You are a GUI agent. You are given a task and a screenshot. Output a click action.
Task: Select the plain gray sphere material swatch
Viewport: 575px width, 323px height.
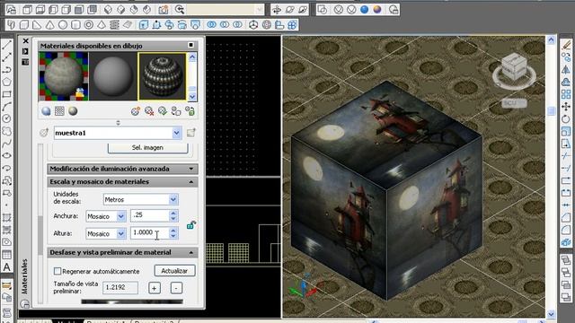pos(112,76)
